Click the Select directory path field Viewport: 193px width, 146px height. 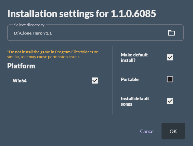pos(95,33)
